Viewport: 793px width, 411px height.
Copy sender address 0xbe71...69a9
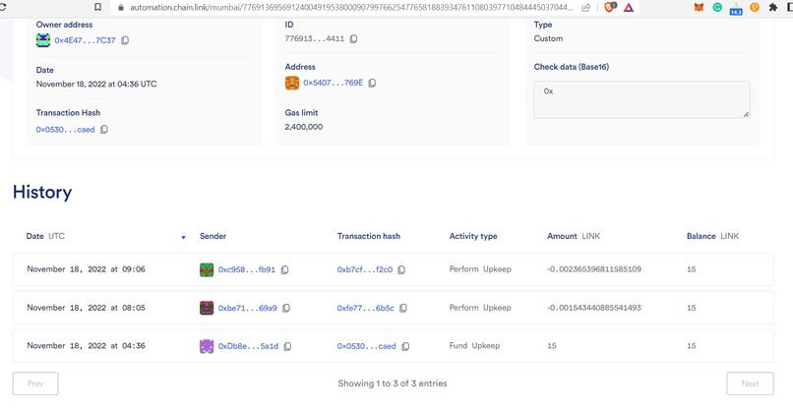coord(286,308)
